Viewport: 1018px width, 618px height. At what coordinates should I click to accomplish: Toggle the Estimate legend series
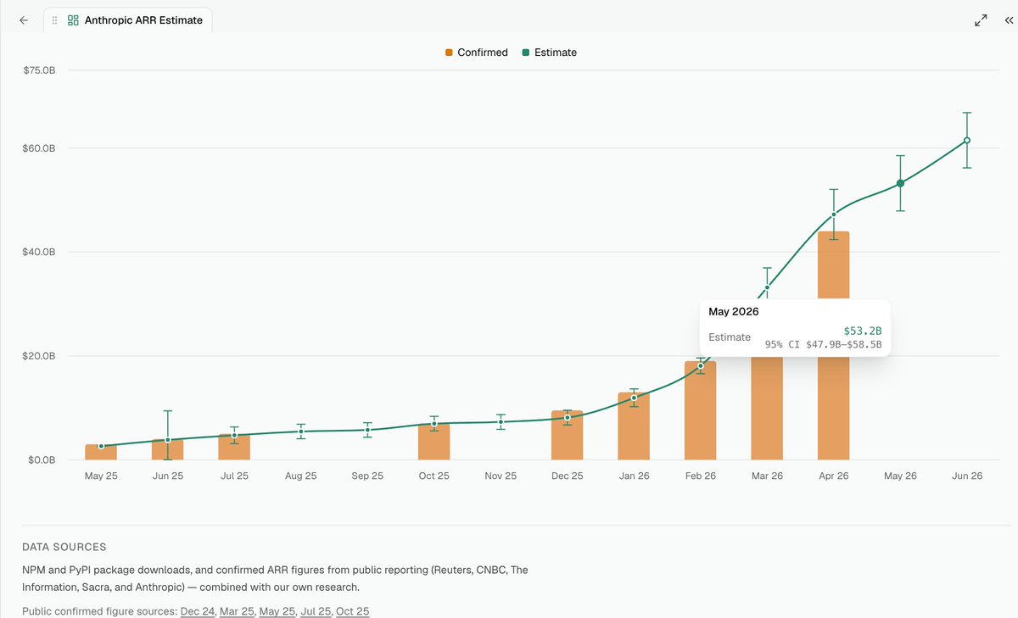tap(549, 53)
